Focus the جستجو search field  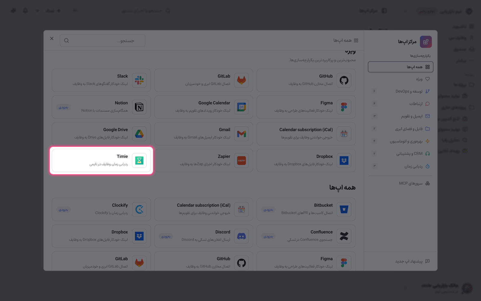pos(103,41)
